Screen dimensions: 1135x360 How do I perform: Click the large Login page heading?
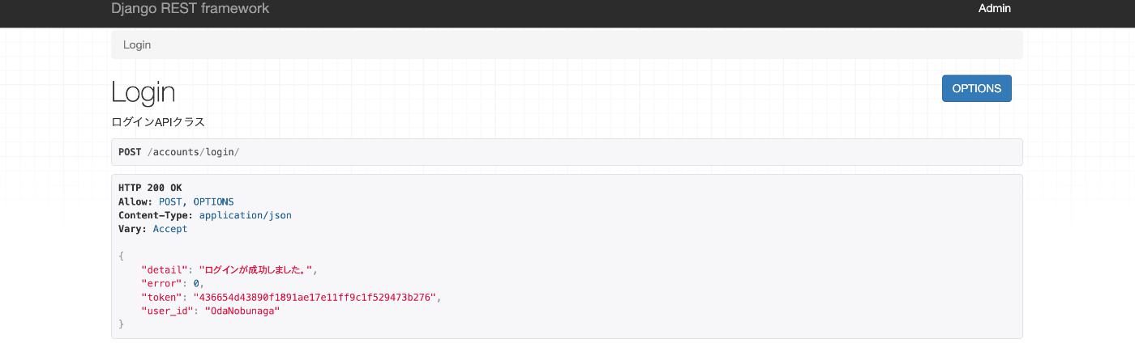click(x=143, y=91)
